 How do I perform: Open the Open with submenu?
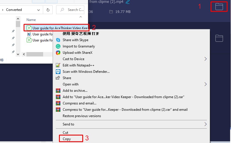tap(70, 84)
